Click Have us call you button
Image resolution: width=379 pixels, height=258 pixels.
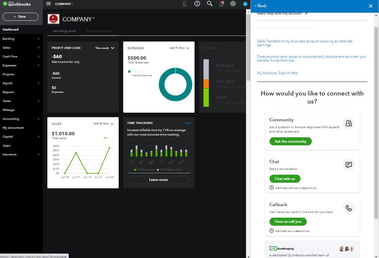coord(288,222)
